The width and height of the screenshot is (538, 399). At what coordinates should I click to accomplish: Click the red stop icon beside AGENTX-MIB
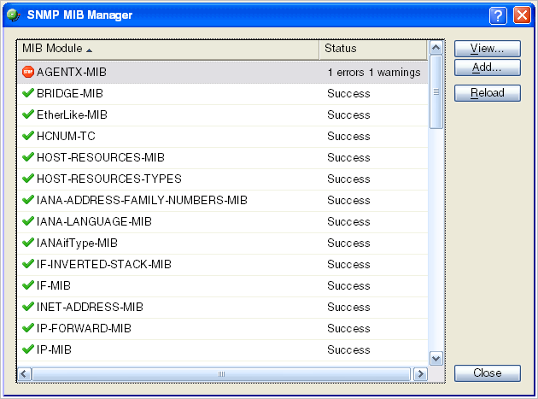click(x=27, y=73)
